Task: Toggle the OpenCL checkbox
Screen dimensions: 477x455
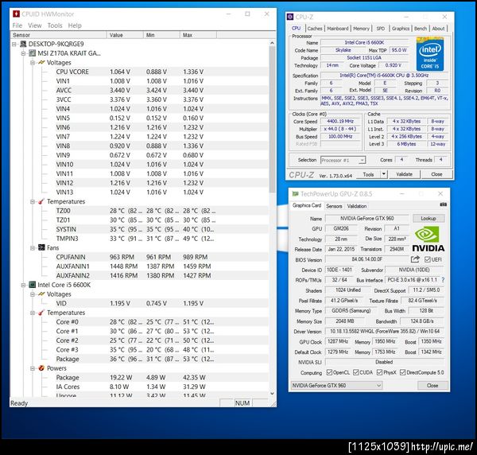Action: [x=329, y=372]
